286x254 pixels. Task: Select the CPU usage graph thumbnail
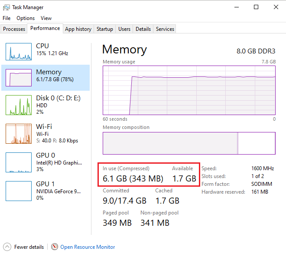19,52
